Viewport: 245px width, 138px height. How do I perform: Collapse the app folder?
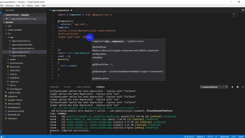click(x=11, y=37)
